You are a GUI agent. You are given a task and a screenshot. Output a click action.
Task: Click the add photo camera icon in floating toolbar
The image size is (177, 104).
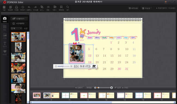coord(94,66)
